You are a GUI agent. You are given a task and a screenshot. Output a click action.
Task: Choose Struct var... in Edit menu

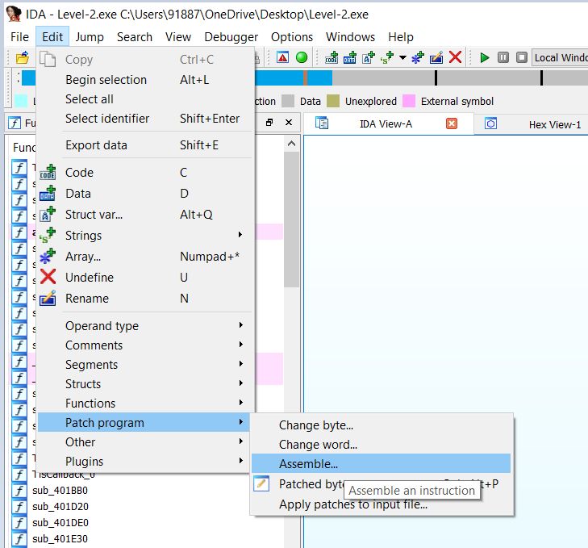tap(145, 215)
